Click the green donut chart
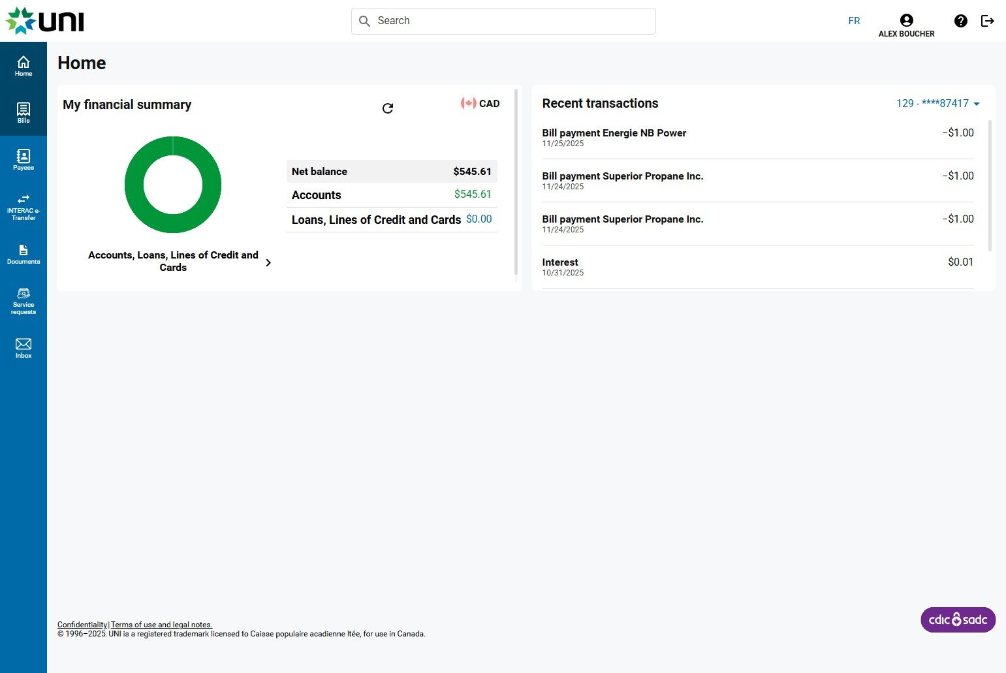The height and width of the screenshot is (673, 1006). [173, 185]
